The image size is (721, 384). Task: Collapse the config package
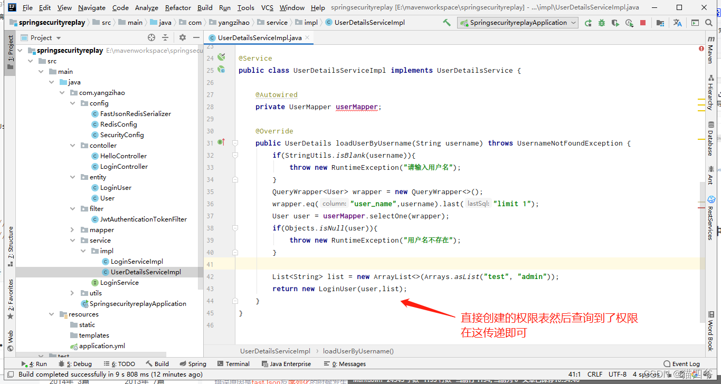(x=73, y=103)
